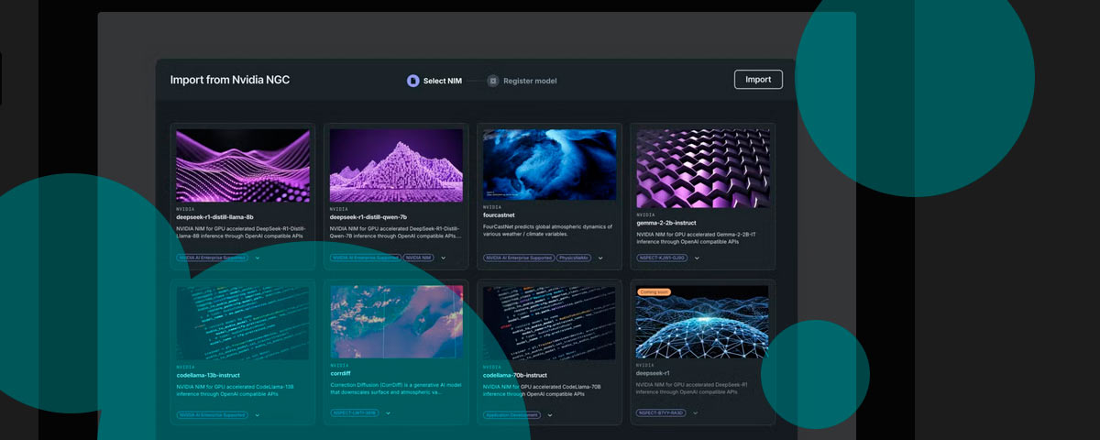Open the deepseek-r1-distill-llama-8b wave thumbnail
Viewport: 1100px width, 440px height.
coord(243,165)
